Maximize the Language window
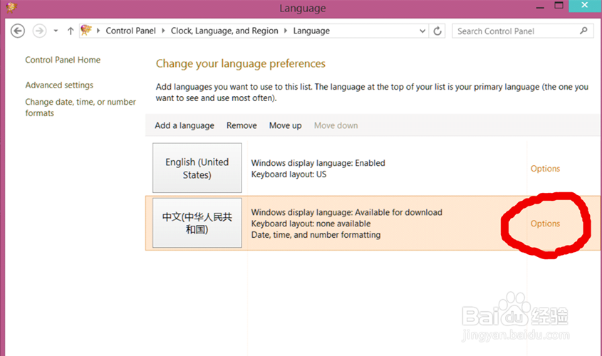602x356 pixels. pyautogui.click(x=559, y=6)
